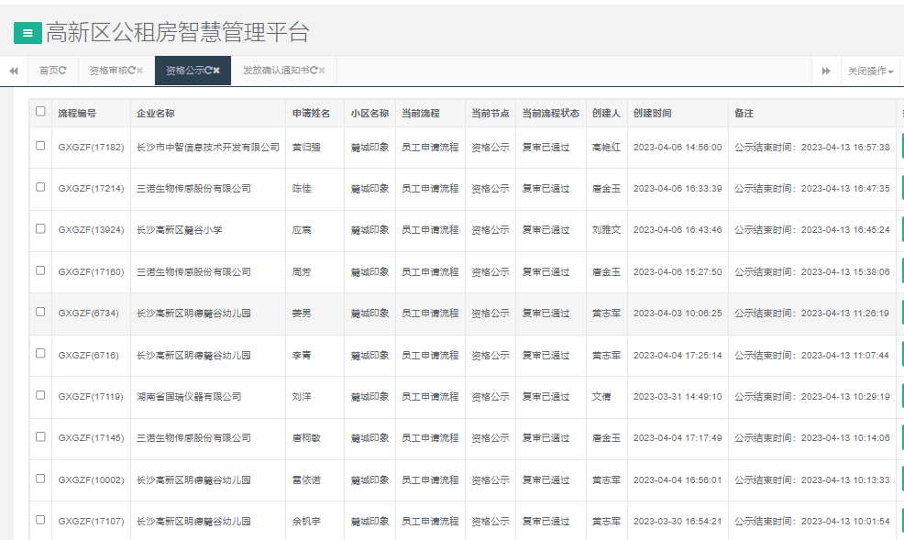Click the refresh icon on the 首页 tab
This screenshot has width=904, height=540.
click(63, 70)
